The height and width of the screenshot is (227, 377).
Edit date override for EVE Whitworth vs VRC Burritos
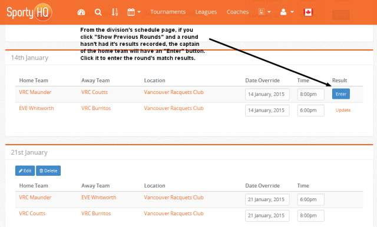pos(267,111)
